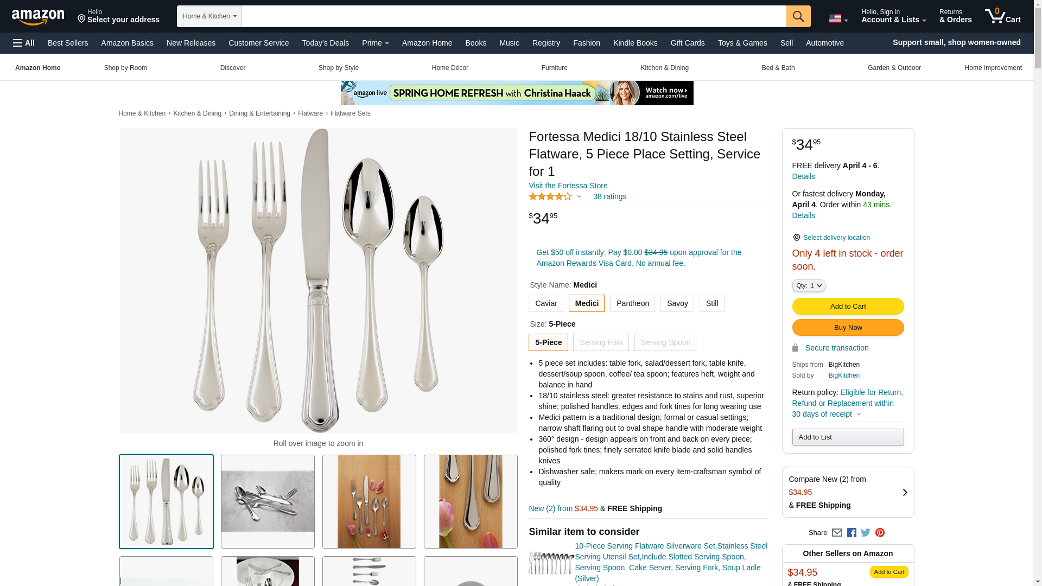Open the Today's Deals menu item
This screenshot has height=586, width=1042.
pyautogui.click(x=326, y=43)
